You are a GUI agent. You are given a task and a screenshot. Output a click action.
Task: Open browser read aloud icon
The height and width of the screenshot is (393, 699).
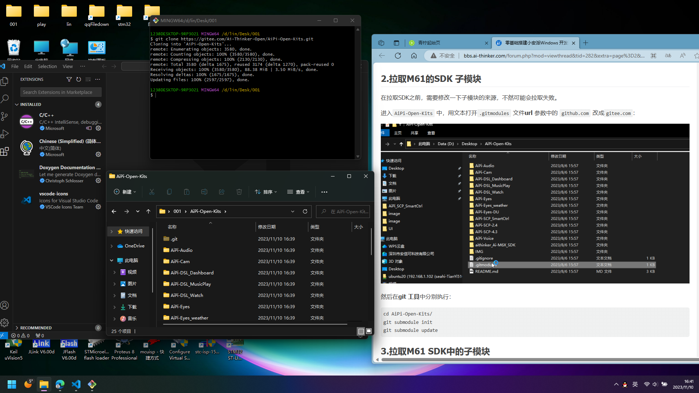tap(683, 56)
